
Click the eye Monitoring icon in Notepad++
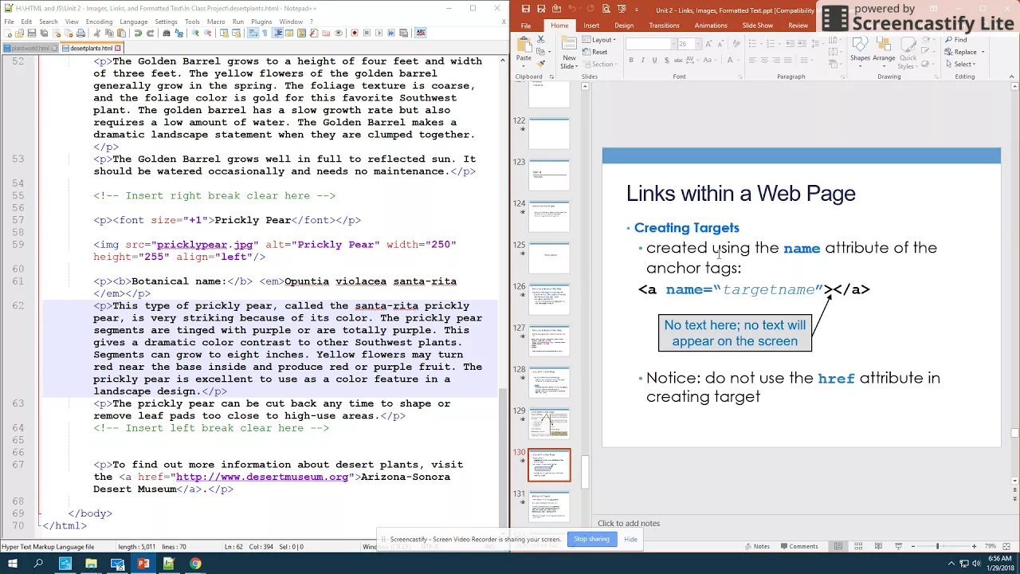click(x=338, y=33)
